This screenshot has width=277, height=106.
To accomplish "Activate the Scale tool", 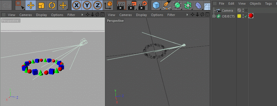I will (41, 5).
